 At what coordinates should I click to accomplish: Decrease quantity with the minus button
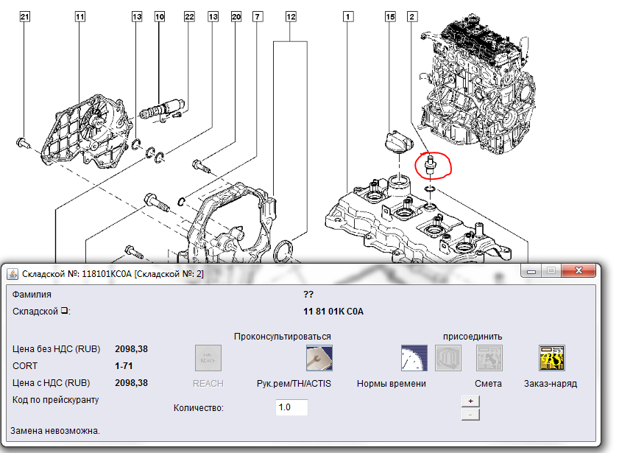[x=470, y=415]
